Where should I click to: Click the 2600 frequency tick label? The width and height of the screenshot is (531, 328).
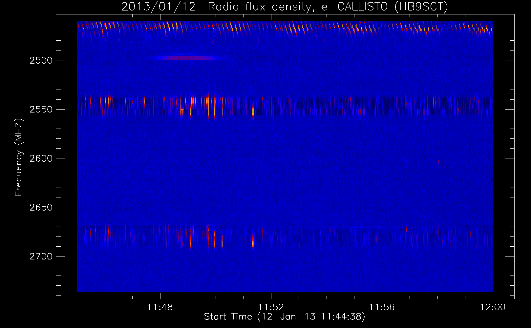coord(41,158)
